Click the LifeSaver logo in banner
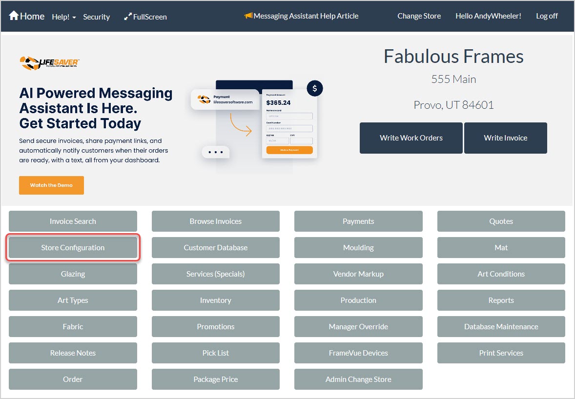Screen dimensions: 575x399 click(x=49, y=62)
